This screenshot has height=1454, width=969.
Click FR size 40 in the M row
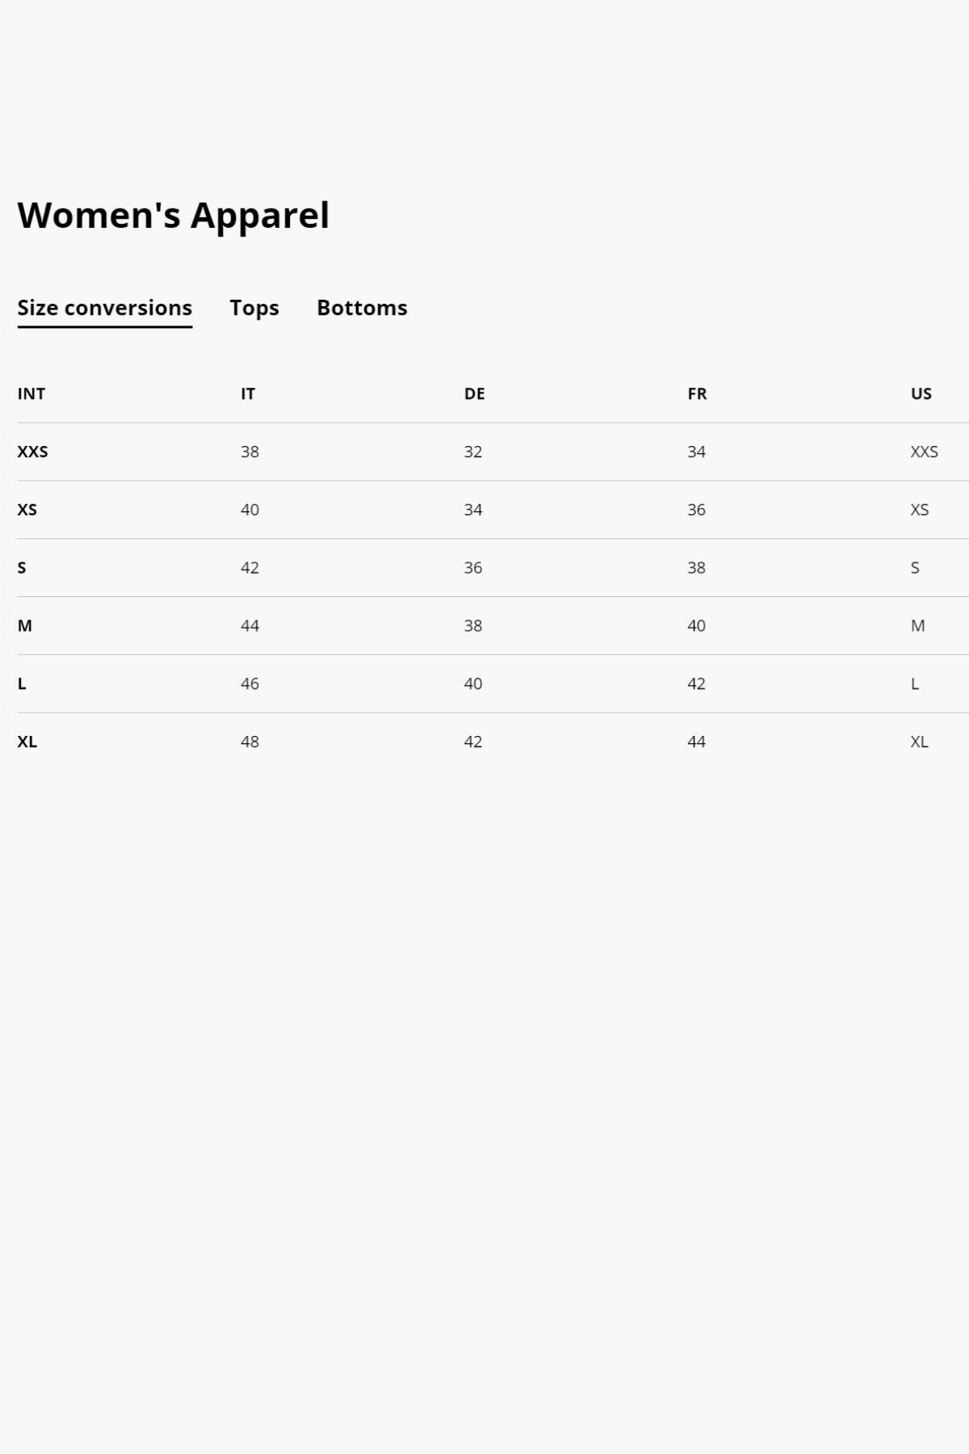click(696, 625)
